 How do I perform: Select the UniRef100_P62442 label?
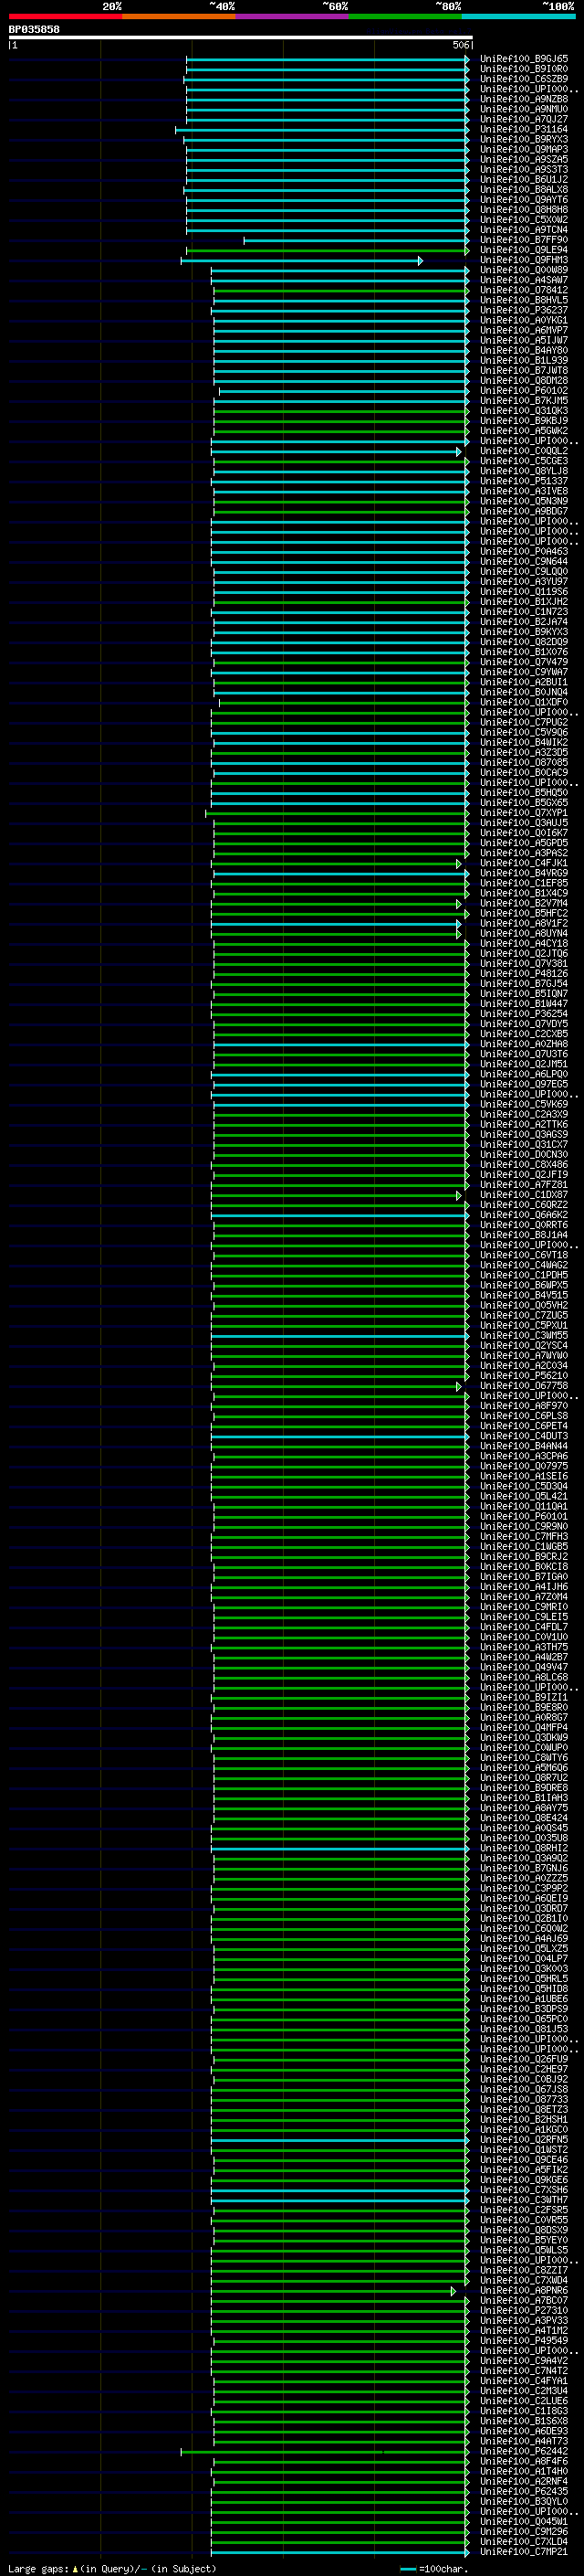(524, 2451)
